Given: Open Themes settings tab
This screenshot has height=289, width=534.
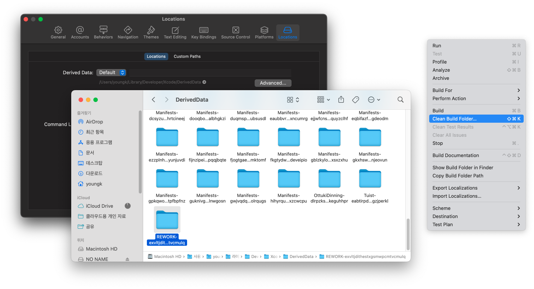Looking at the screenshot, I should 151,33.
